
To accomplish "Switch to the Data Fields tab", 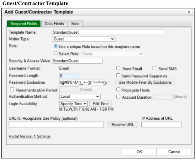I will pos(54,24).
